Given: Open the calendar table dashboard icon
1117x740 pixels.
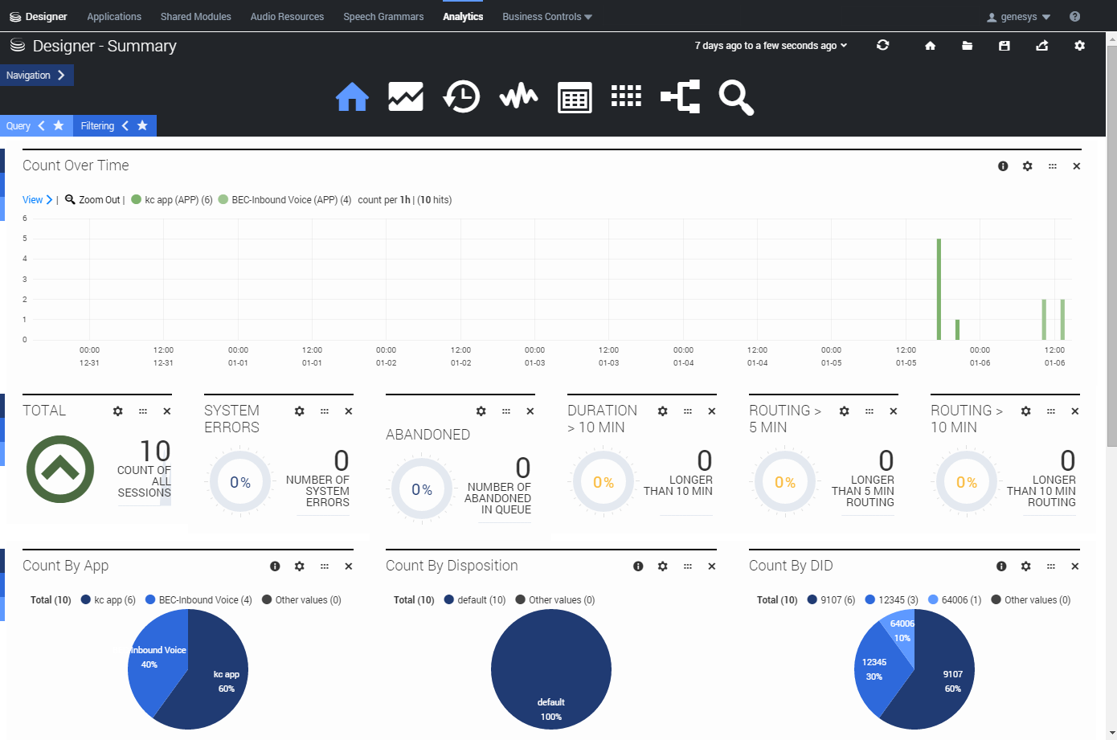Looking at the screenshot, I should (575, 98).
